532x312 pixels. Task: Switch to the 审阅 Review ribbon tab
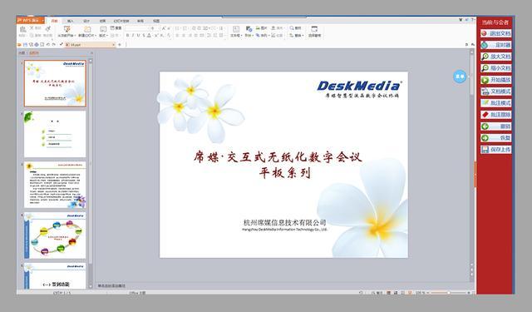tap(140, 21)
